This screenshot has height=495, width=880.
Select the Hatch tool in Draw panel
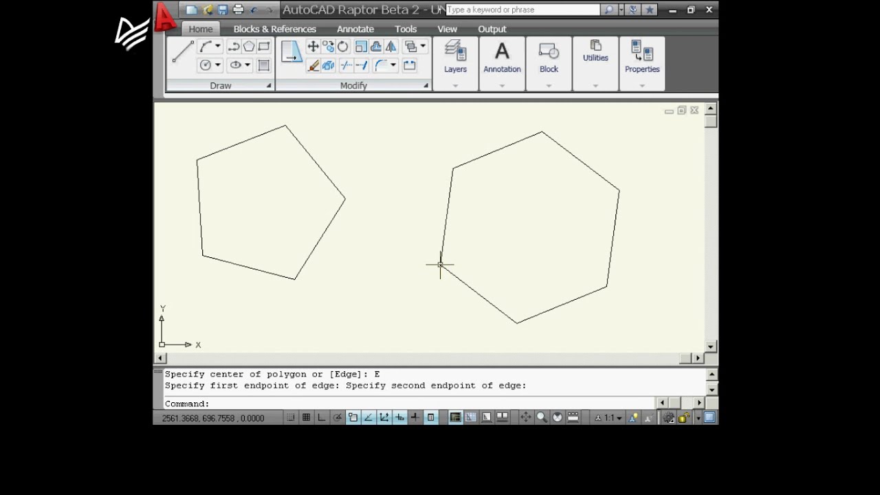264,65
